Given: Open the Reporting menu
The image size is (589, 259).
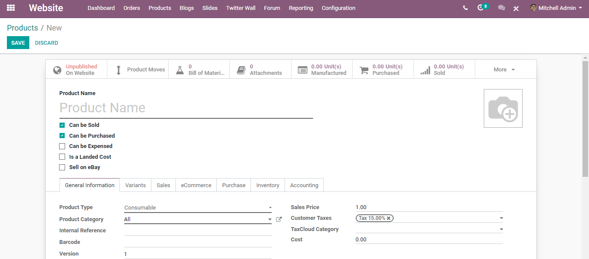Looking at the screenshot, I should point(301,8).
